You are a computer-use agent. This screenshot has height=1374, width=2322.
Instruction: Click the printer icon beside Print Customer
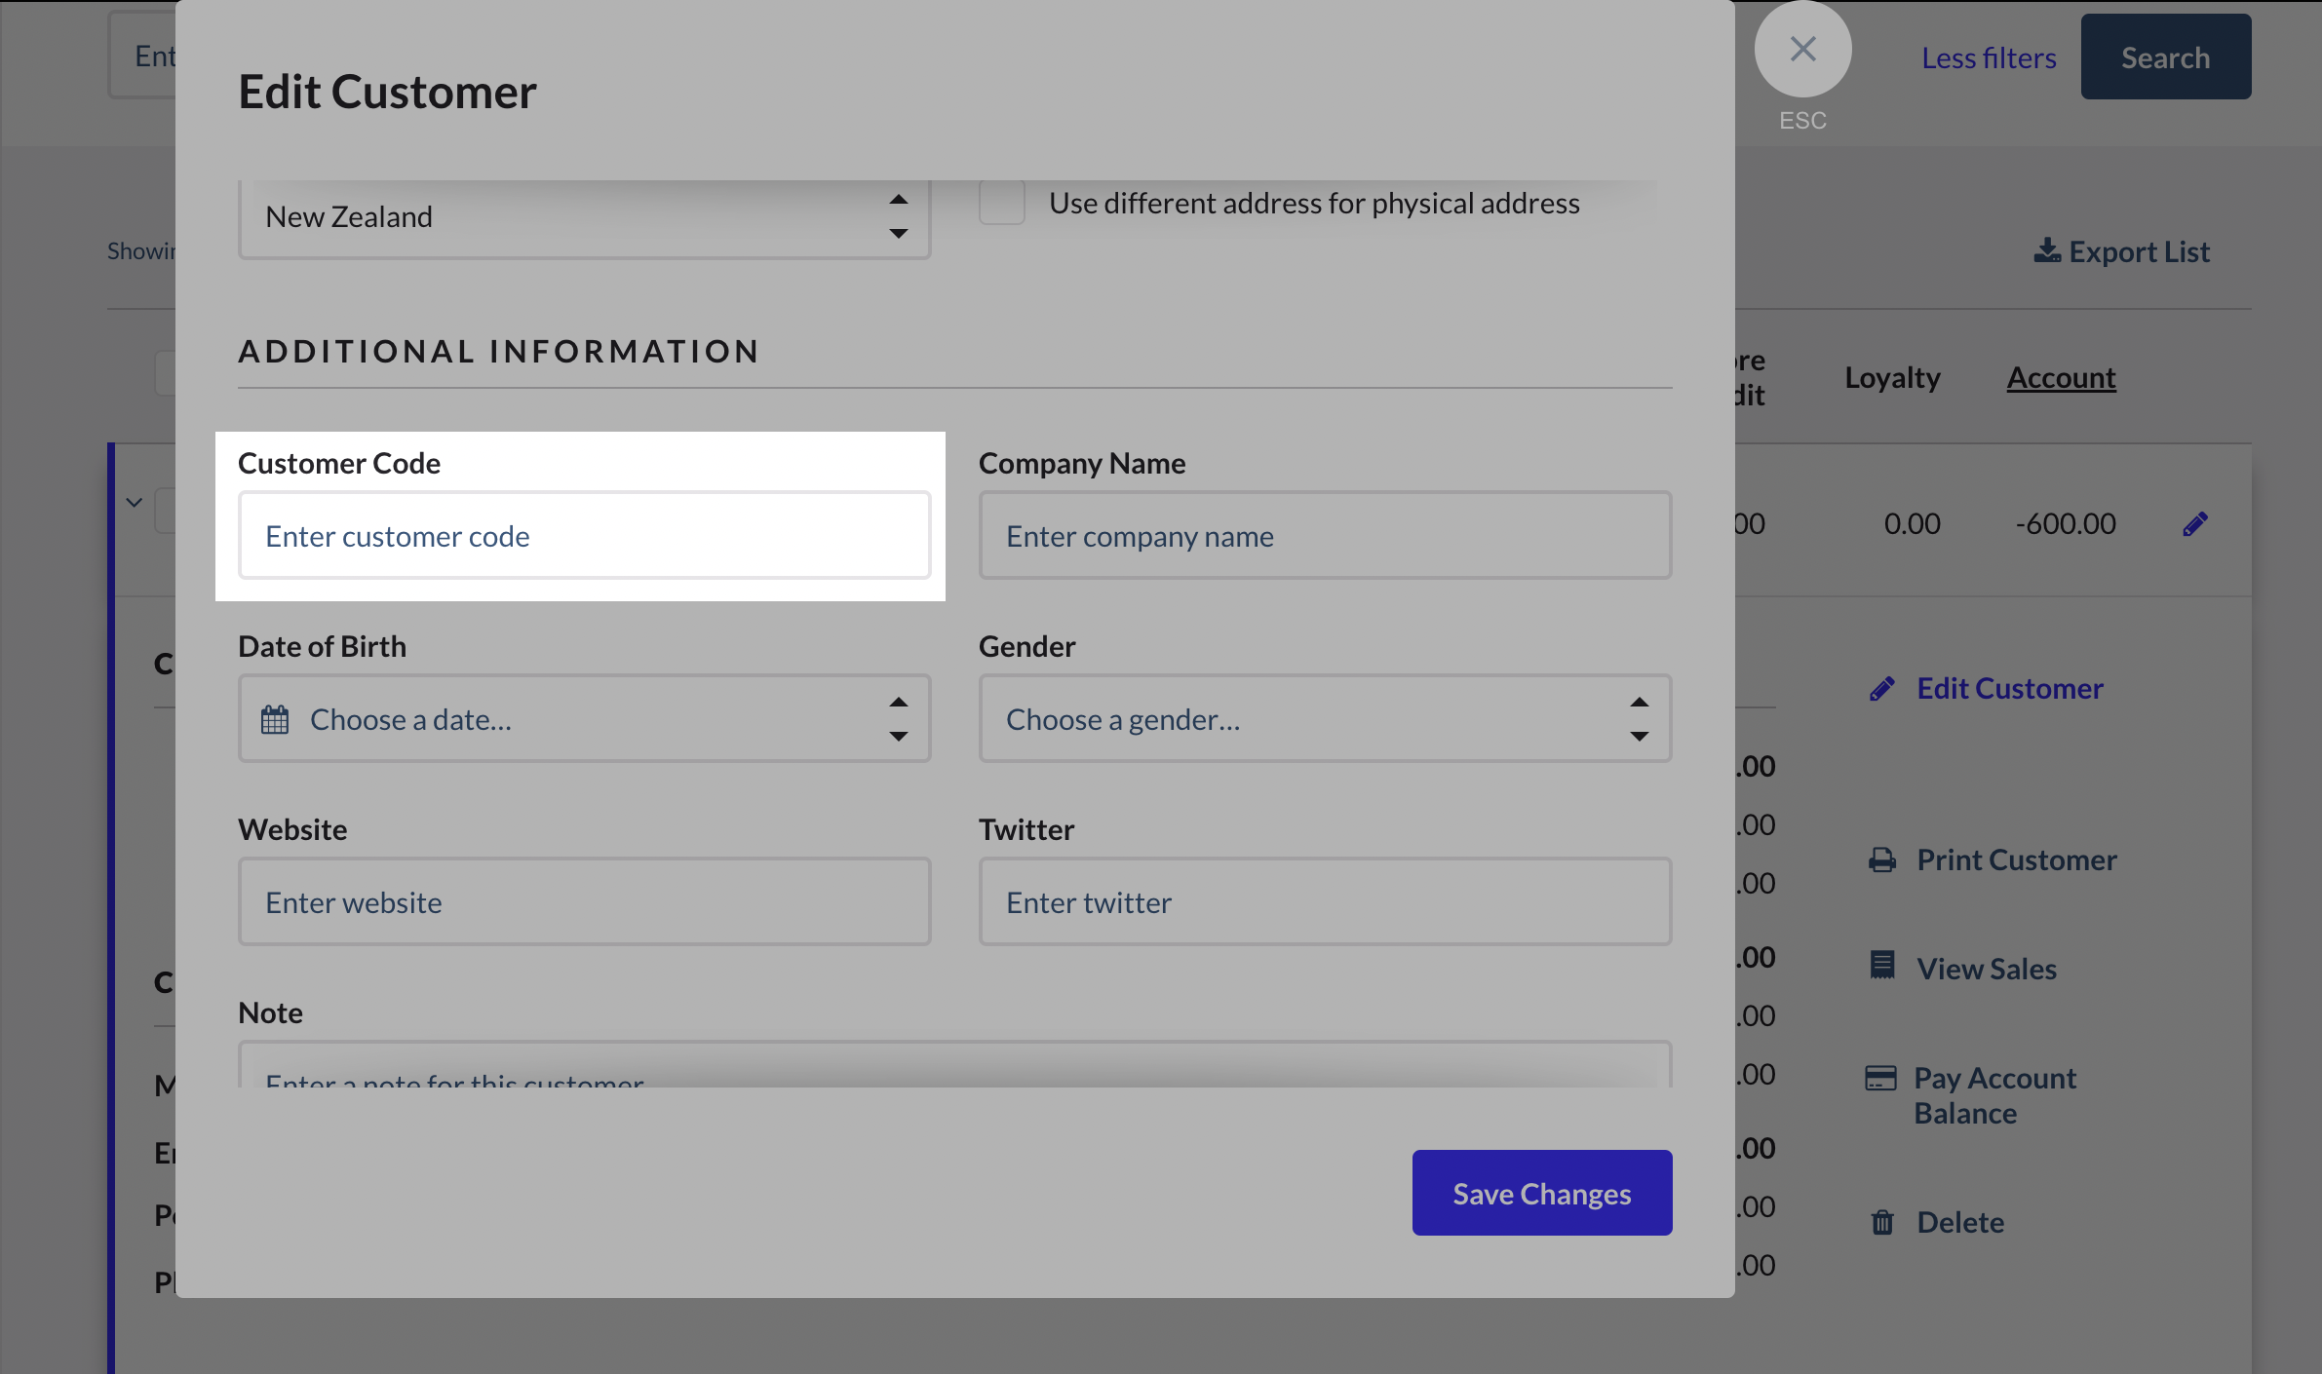tap(1882, 859)
